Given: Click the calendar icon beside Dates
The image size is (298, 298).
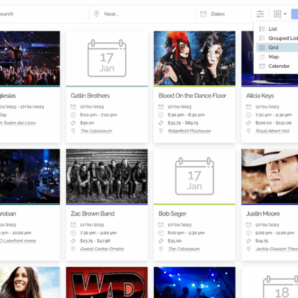Looking at the screenshot, I should pyautogui.click(x=203, y=14).
